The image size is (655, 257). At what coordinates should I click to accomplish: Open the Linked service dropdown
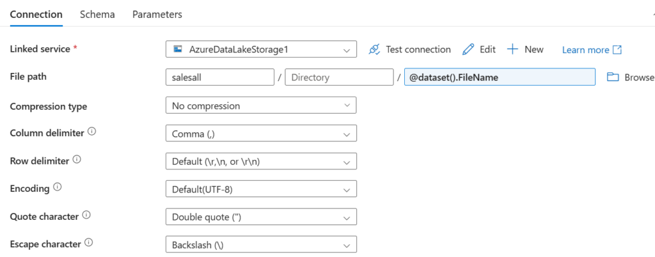[260, 50]
